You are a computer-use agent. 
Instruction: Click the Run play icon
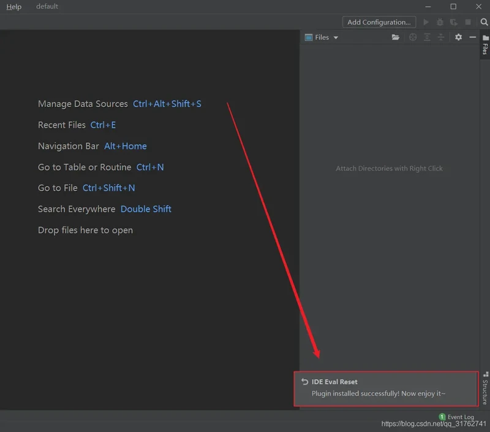[426, 22]
